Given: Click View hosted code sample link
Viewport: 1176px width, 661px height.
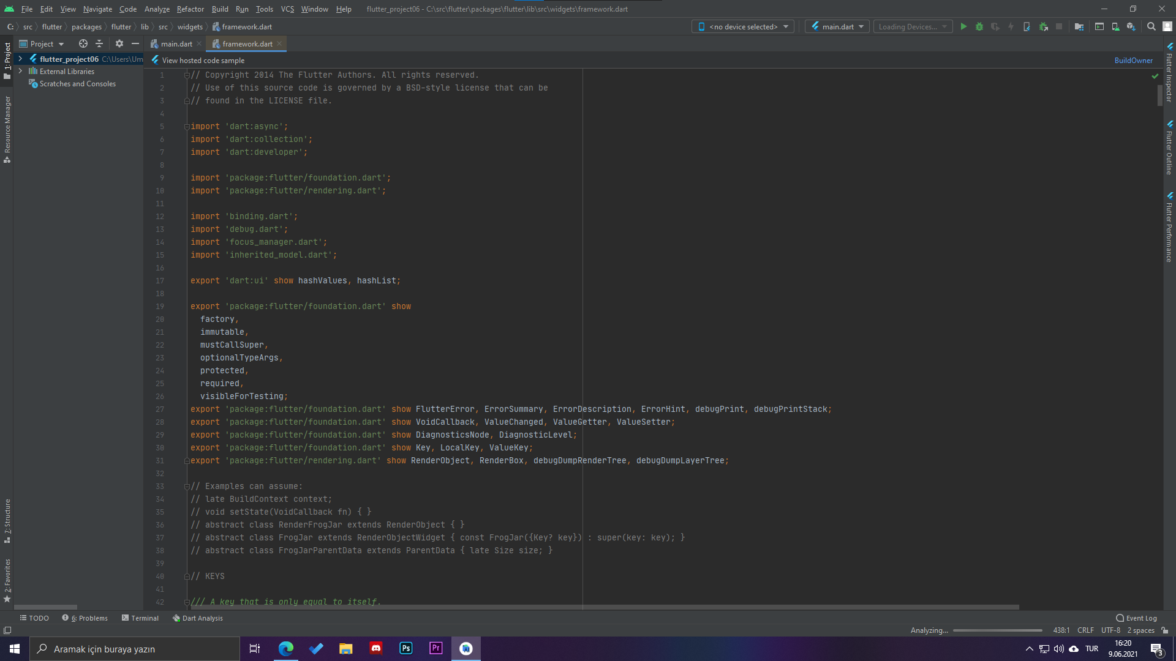Looking at the screenshot, I should 203,61.
